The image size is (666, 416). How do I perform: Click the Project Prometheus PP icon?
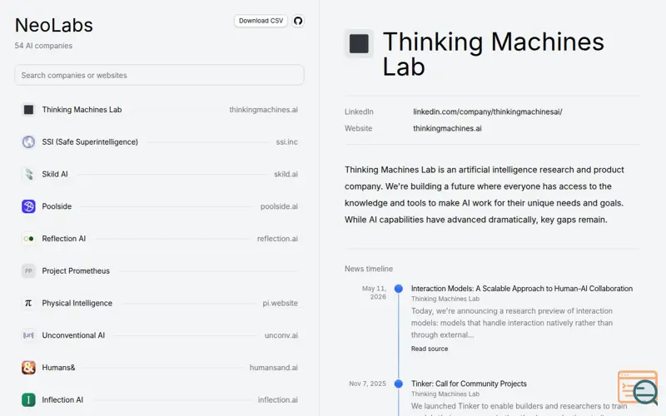click(x=28, y=271)
